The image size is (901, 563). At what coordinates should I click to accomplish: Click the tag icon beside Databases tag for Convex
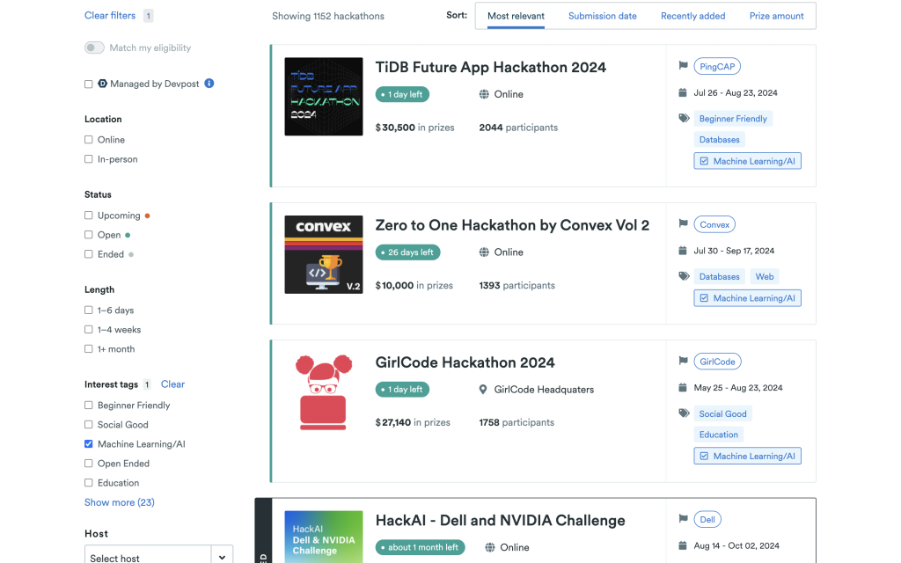coord(685,275)
